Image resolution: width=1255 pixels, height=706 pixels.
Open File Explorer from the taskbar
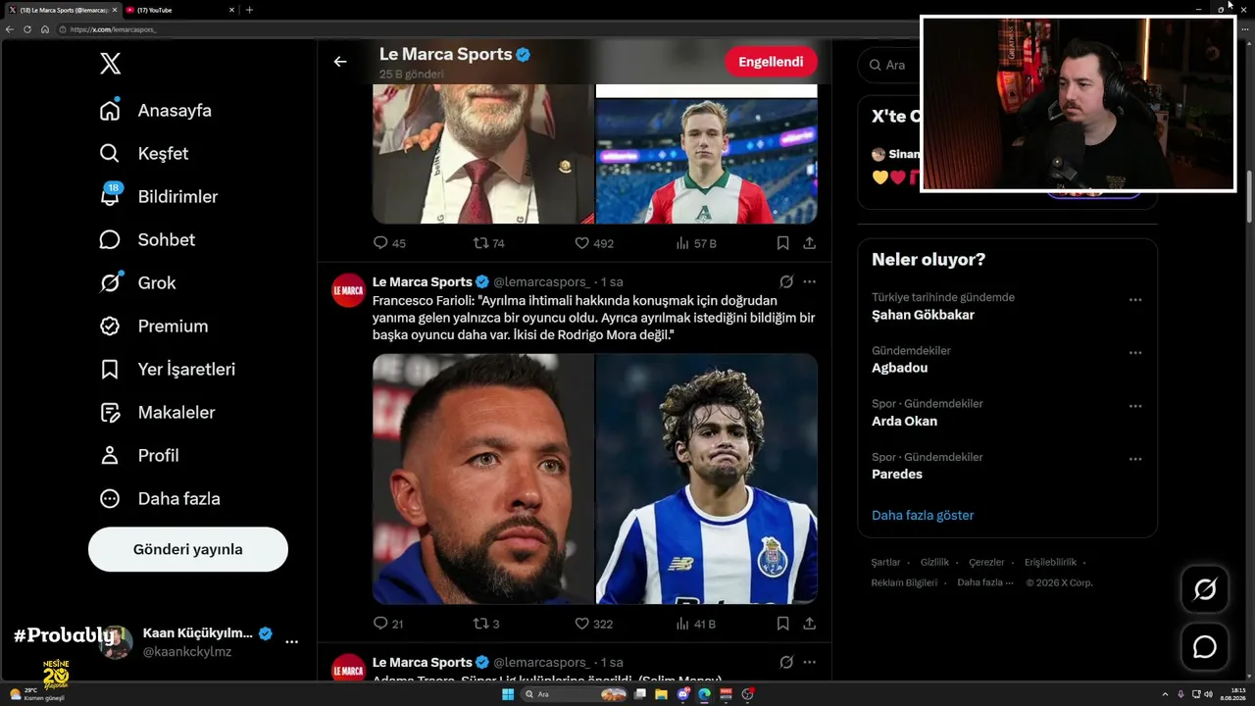662,694
